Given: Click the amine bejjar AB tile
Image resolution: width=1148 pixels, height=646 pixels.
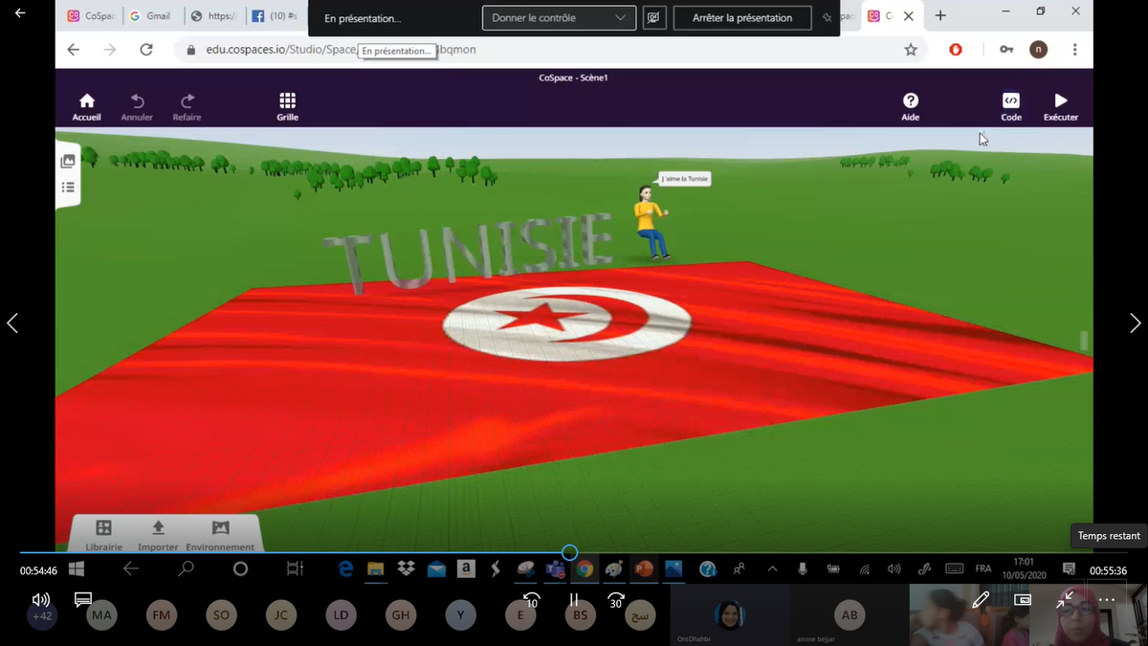Looking at the screenshot, I should (849, 615).
